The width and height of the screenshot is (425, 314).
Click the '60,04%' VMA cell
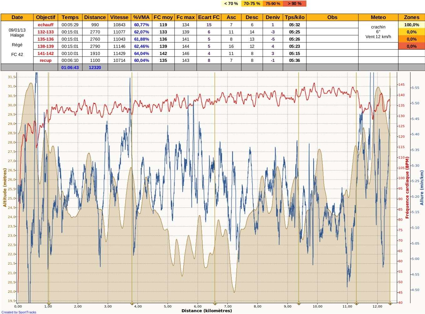(x=141, y=61)
